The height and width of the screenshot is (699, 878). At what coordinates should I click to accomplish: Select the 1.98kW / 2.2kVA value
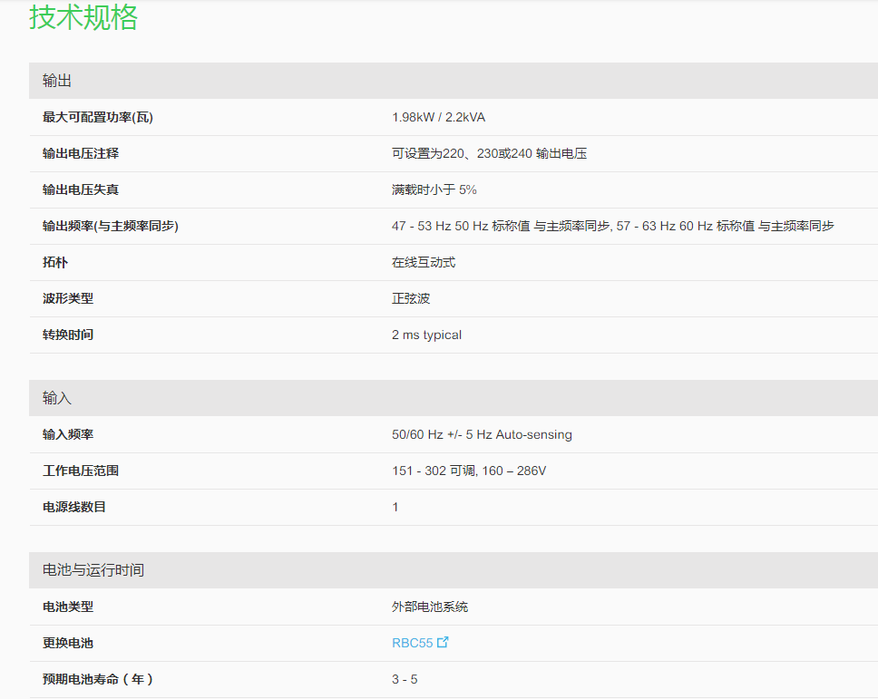click(438, 117)
